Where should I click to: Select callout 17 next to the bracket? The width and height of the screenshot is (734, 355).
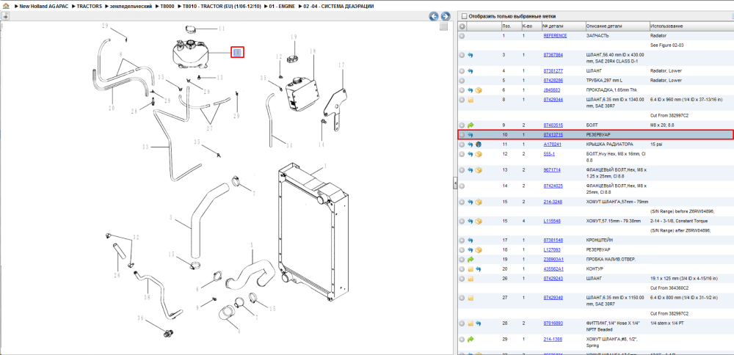pyautogui.click(x=341, y=65)
